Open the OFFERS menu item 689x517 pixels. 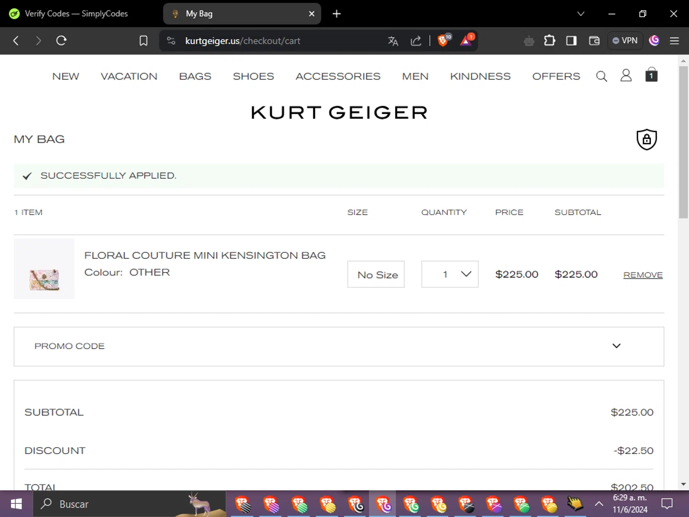556,76
